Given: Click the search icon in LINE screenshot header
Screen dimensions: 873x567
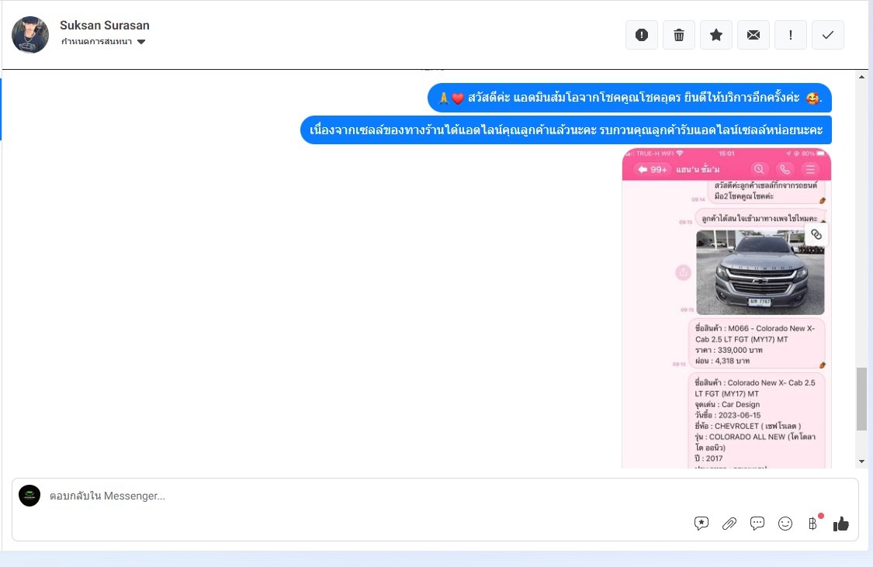Looking at the screenshot, I should point(759,169).
